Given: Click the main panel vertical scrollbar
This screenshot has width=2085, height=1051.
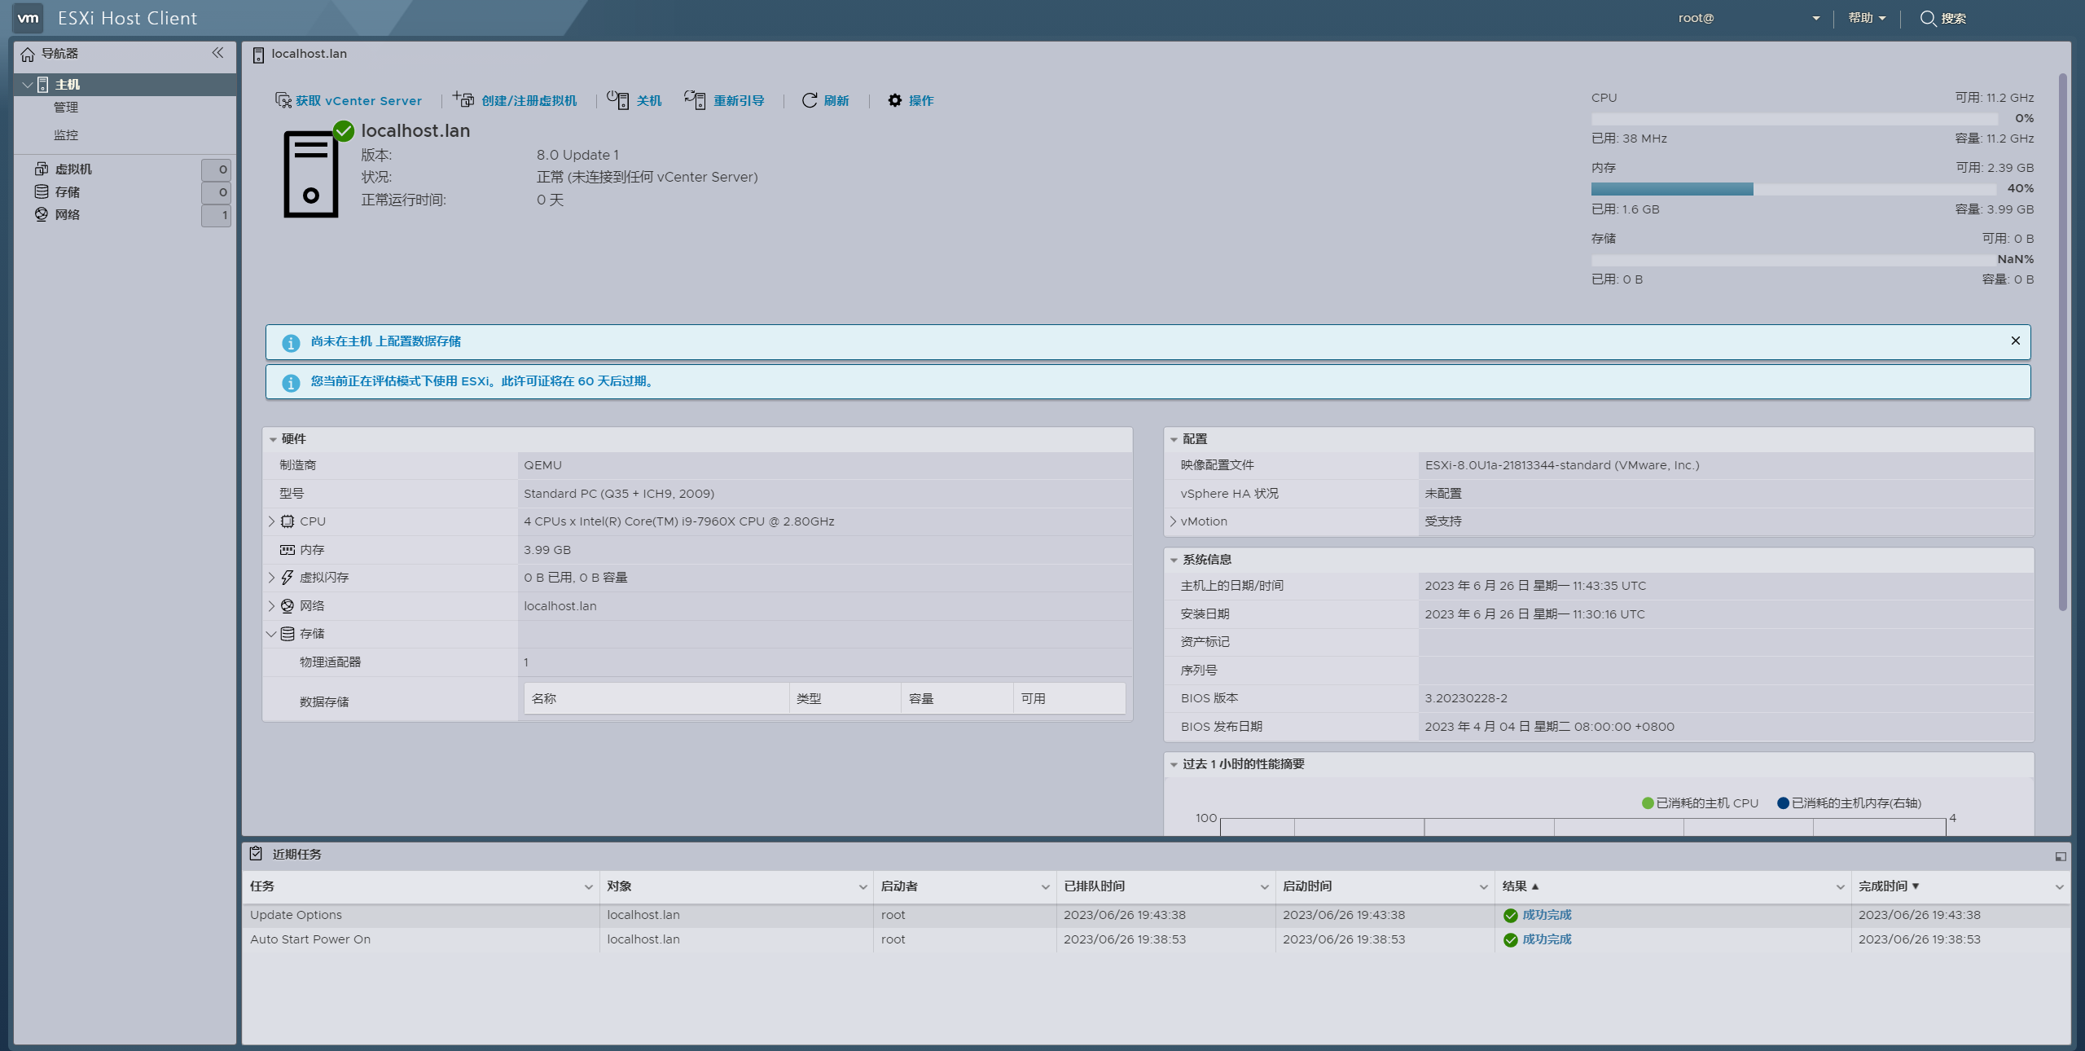Looking at the screenshot, I should [2062, 342].
